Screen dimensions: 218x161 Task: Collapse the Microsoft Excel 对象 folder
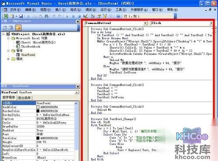coord(8,38)
